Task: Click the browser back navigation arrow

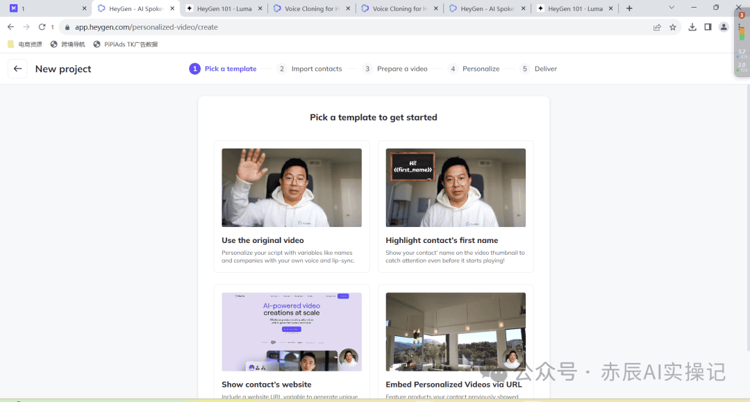Action: [x=10, y=26]
